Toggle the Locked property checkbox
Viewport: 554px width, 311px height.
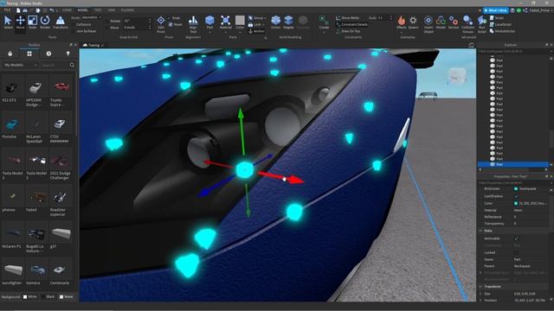[516, 252]
